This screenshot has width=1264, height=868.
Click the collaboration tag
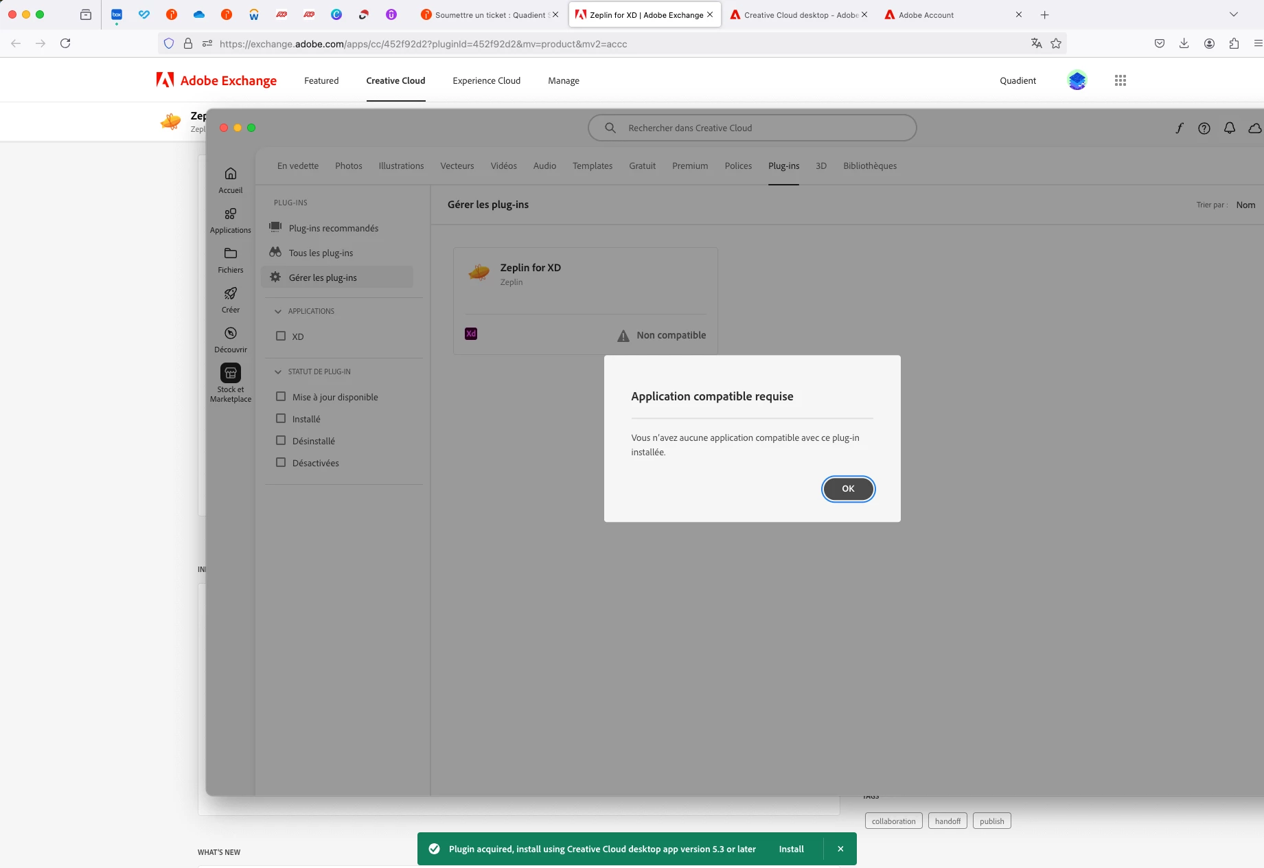894,821
